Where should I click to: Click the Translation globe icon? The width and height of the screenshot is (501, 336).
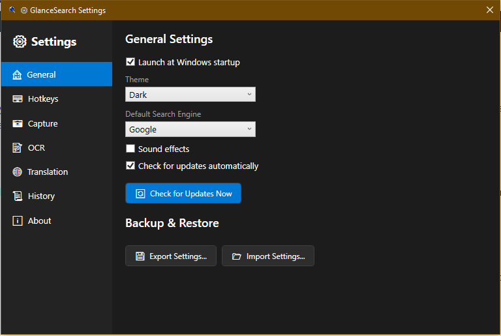[x=17, y=172]
